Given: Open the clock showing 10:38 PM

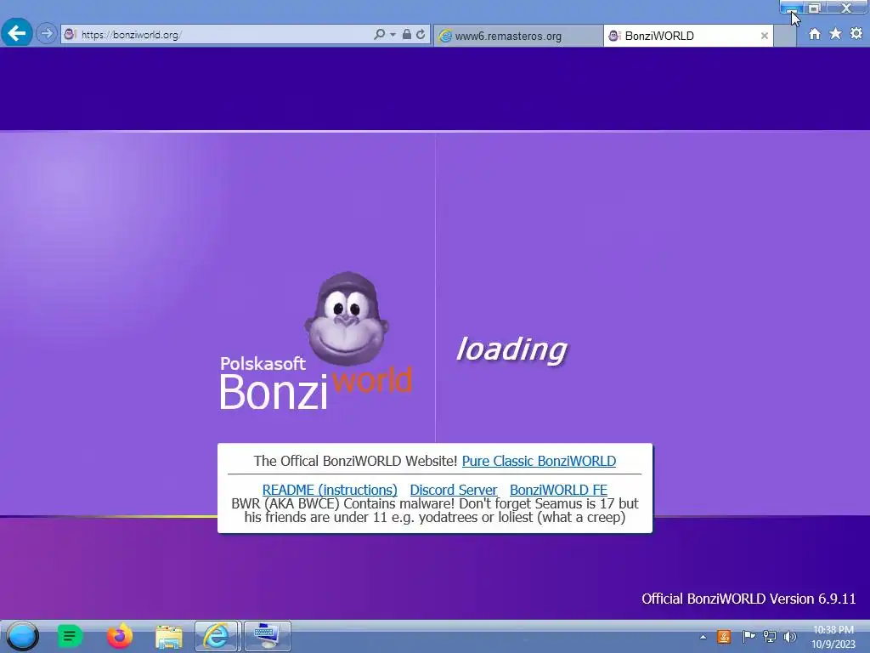Looking at the screenshot, I should [833, 637].
